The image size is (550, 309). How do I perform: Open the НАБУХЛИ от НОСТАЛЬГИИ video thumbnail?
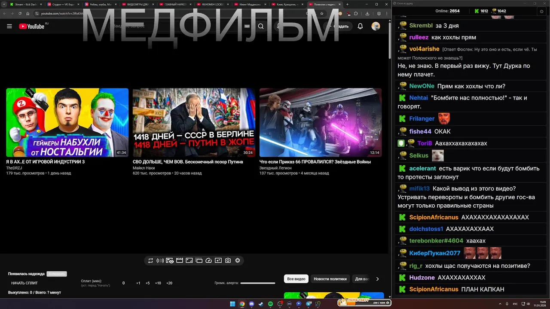[67, 123]
